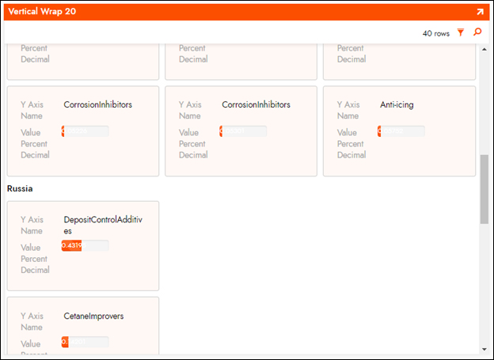The width and height of the screenshot is (494, 360).
Task: Click the CetaneImprovers card's value bar
Action: 85,342
